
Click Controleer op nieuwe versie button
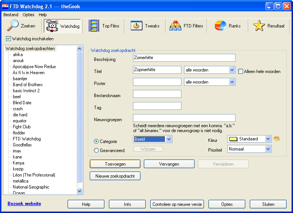pyautogui.click(x=177, y=204)
